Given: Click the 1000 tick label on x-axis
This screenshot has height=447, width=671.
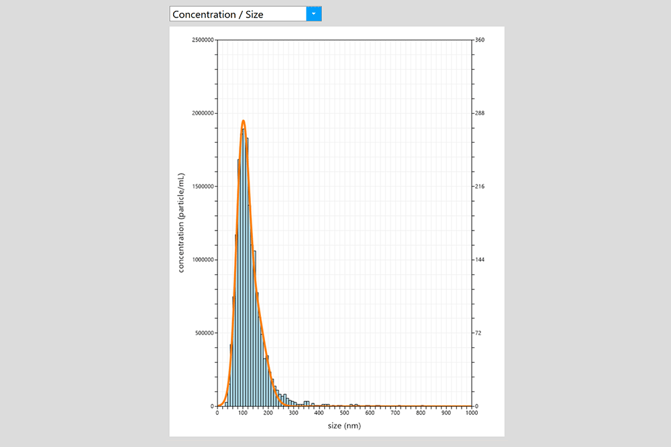Looking at the screenshot, I should 471,413.
